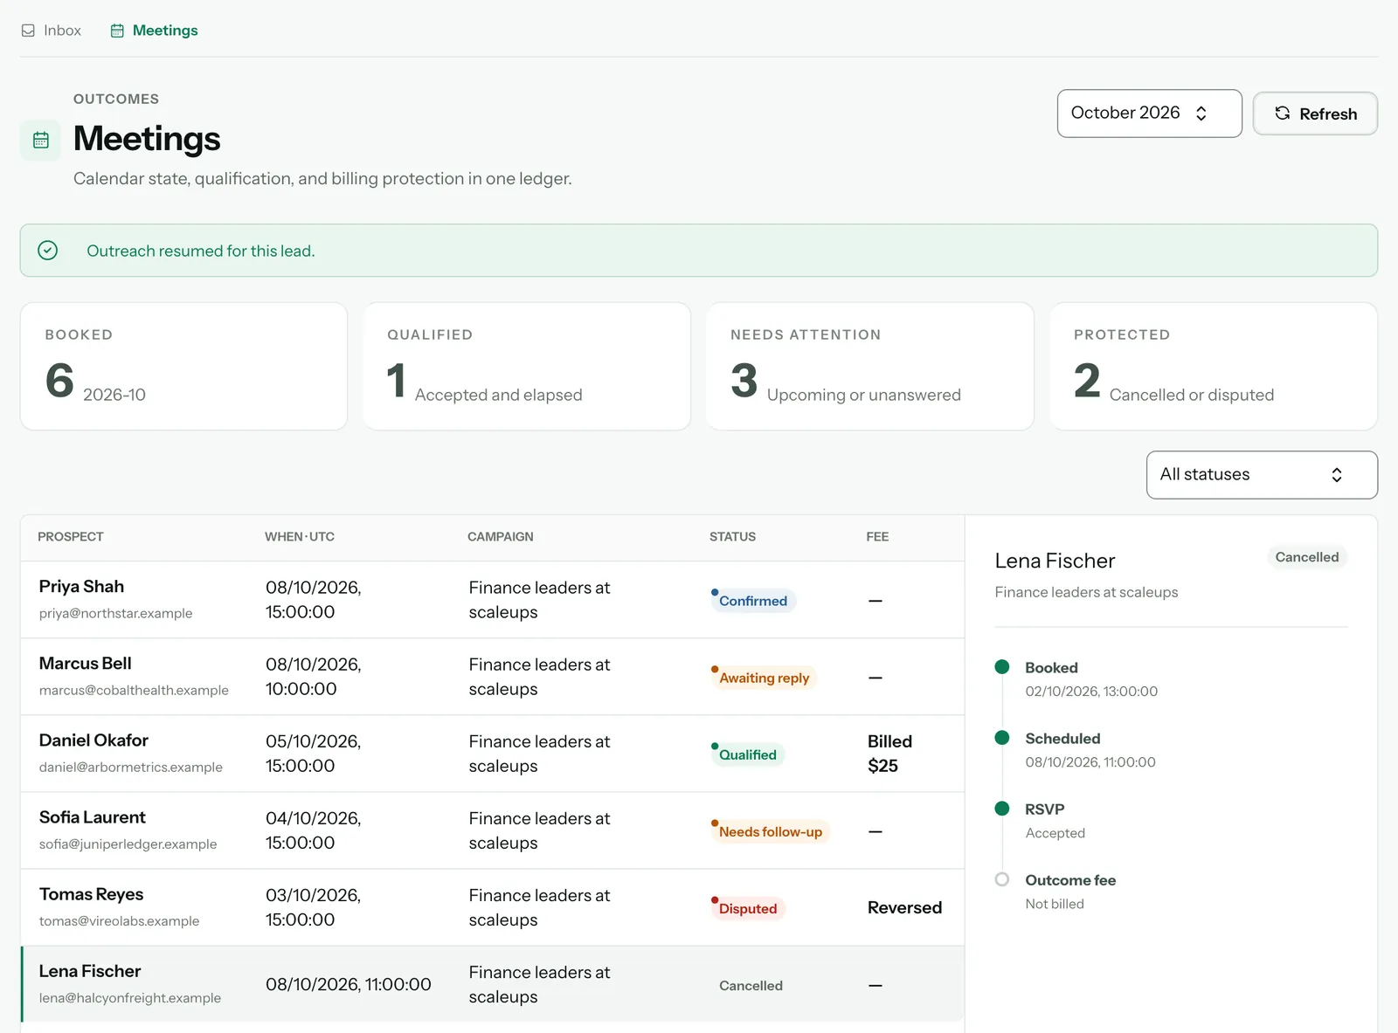Select Tomas Reyes in the prospect list
Viewport: 1398px width, 1033px height.
493,907
